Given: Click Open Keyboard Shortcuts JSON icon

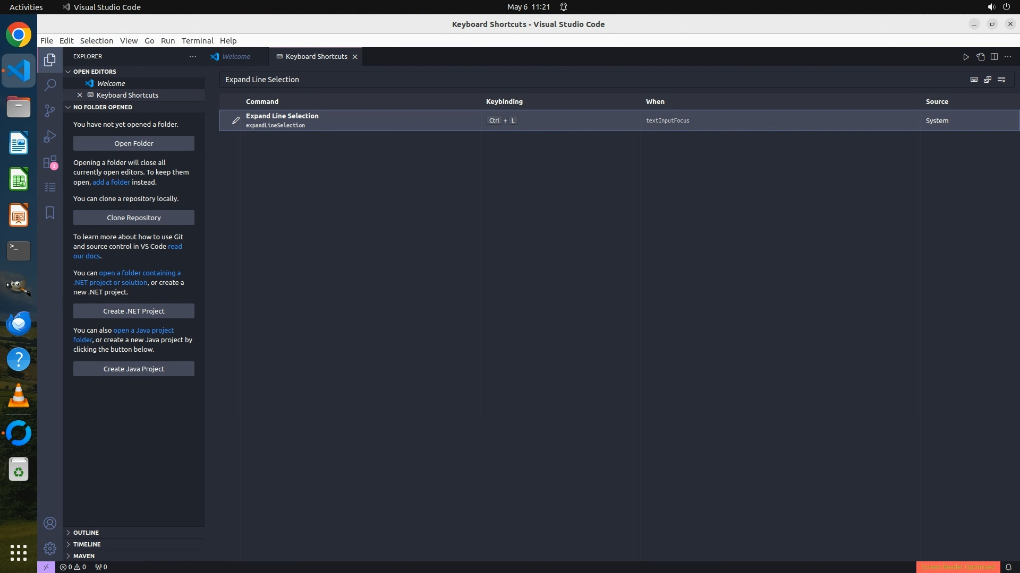Looking at the screenshot, I should pyautogui.click(x=980, y=57).
